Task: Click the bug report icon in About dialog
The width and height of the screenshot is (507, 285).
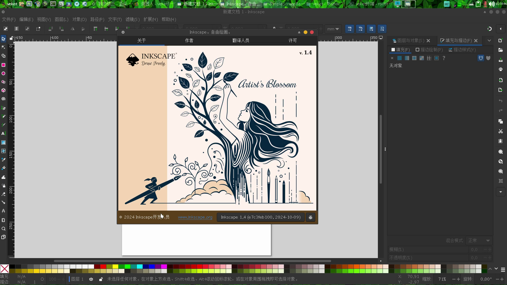Action: click(311, 217)
